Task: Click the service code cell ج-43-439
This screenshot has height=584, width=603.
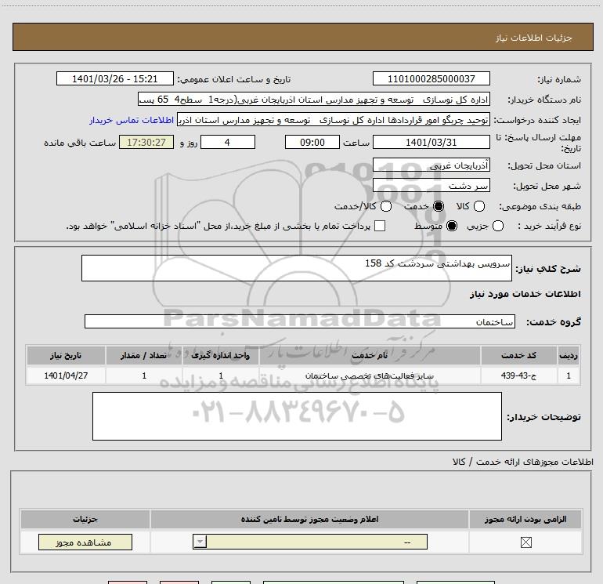Action: 518,375
